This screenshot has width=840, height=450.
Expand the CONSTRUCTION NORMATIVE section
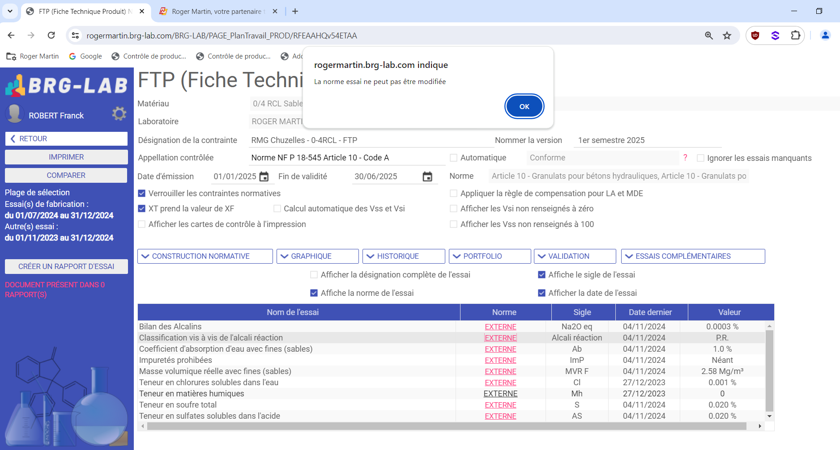coord(205,256)
